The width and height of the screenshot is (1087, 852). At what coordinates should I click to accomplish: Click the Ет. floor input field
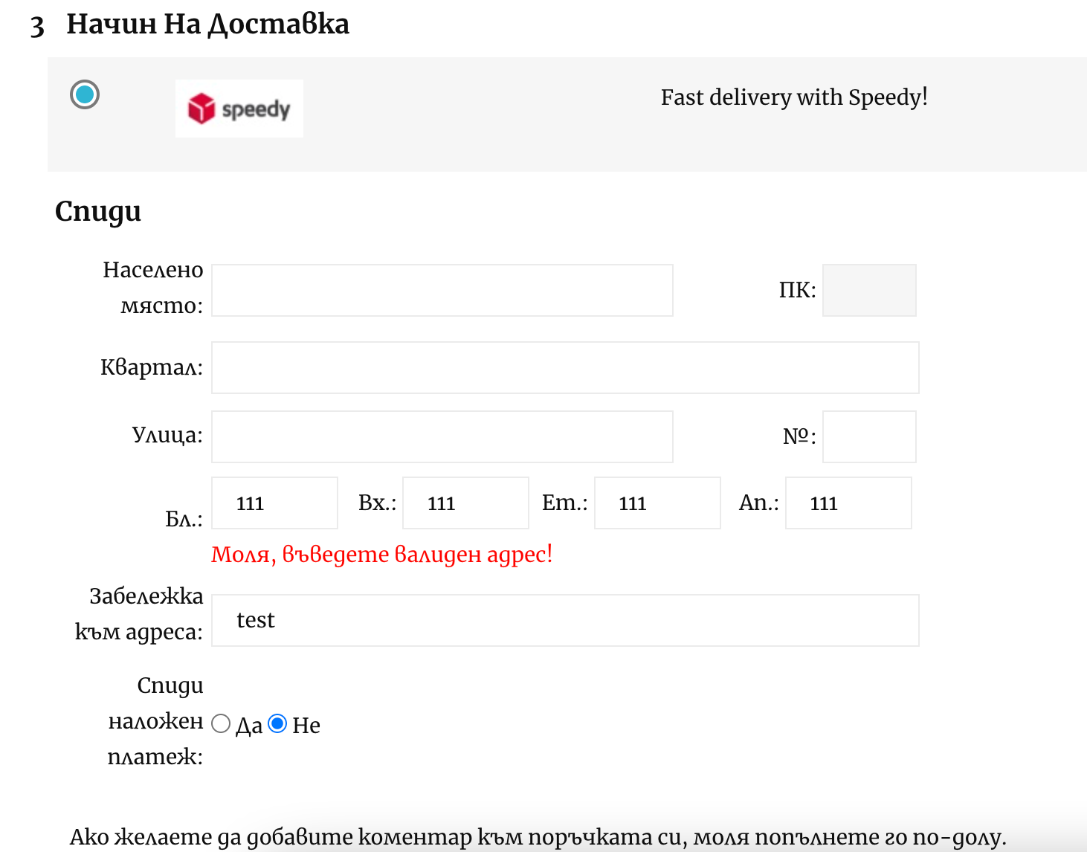(657, 503)
